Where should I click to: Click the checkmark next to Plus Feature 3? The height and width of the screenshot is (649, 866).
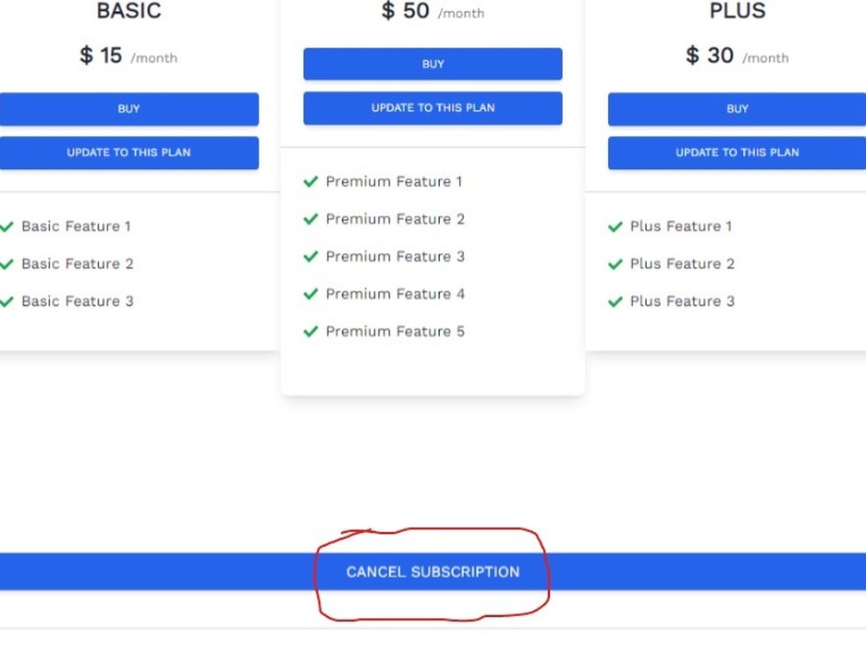point(615,301)
